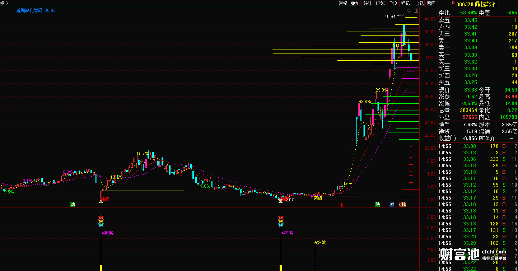Select the 卖四 ask row at 33.42
The width and height of the screenshot is (518, 271).
tap(478, 27)
